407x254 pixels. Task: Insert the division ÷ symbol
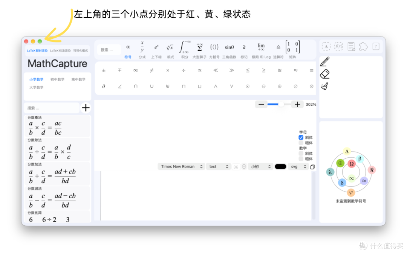click(x=184, y=70)
